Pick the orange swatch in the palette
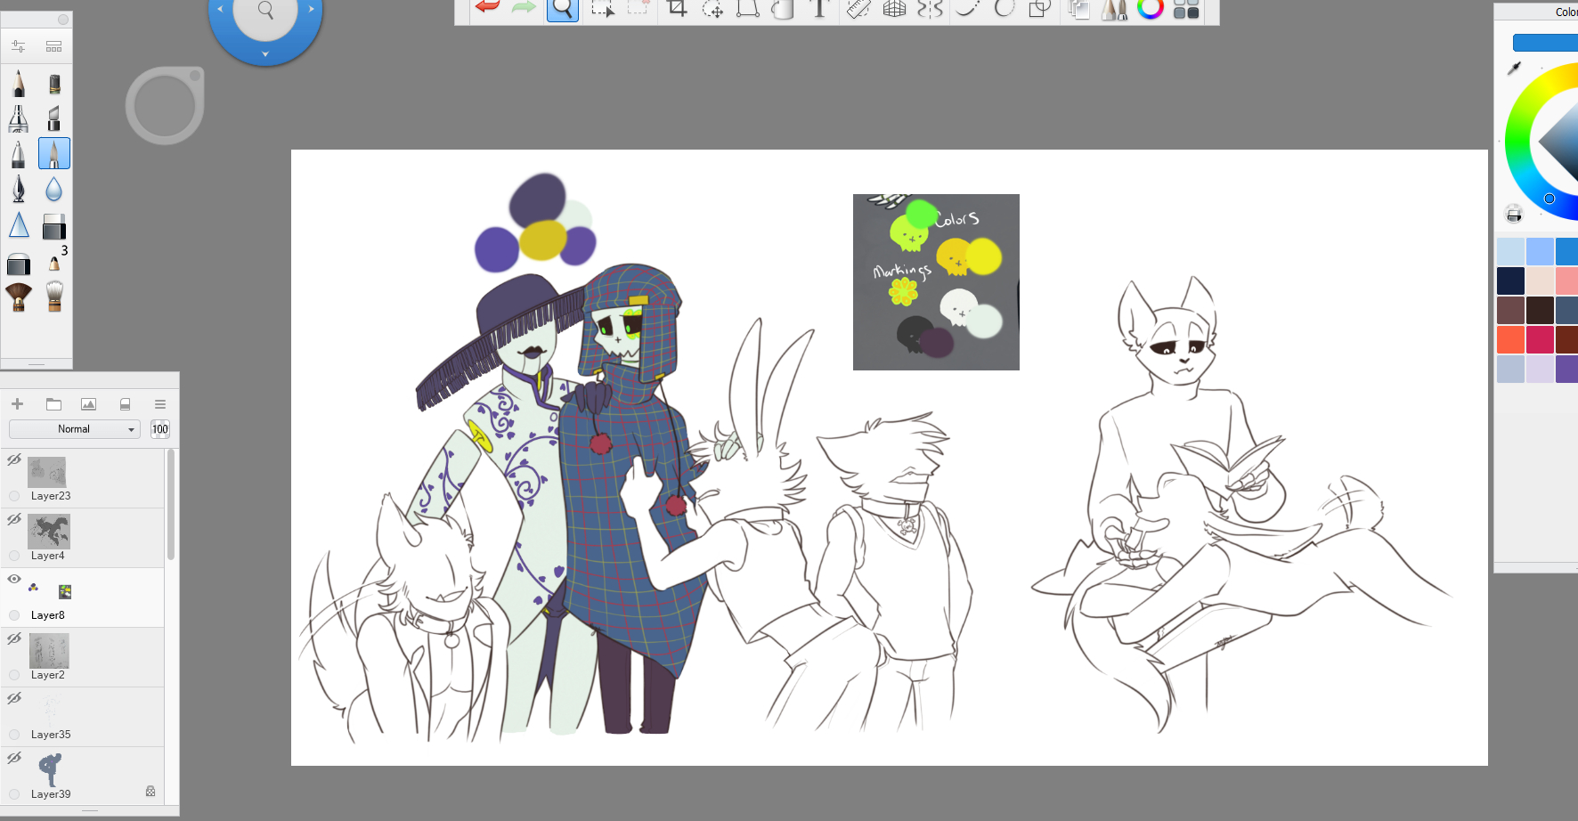Viewport: 1578px width, 821px height. (1510, 339)
